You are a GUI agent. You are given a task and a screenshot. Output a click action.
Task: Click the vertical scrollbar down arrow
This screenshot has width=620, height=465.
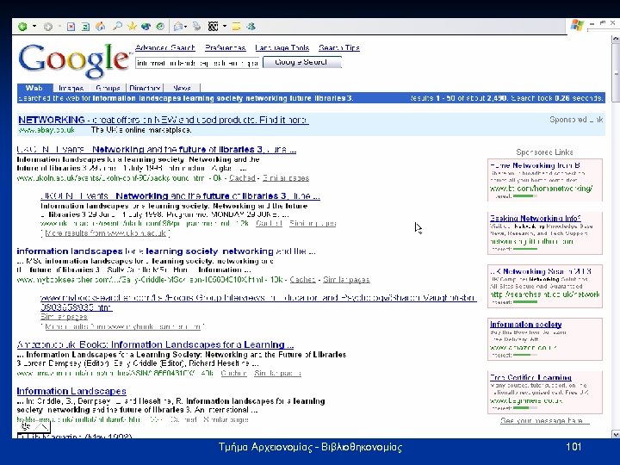(x=616, y=434)
